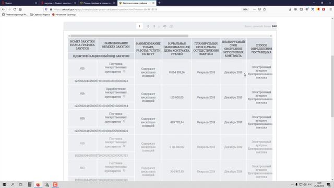
Task: Go back with browser back arrow
Action: [x=4, y=9]
